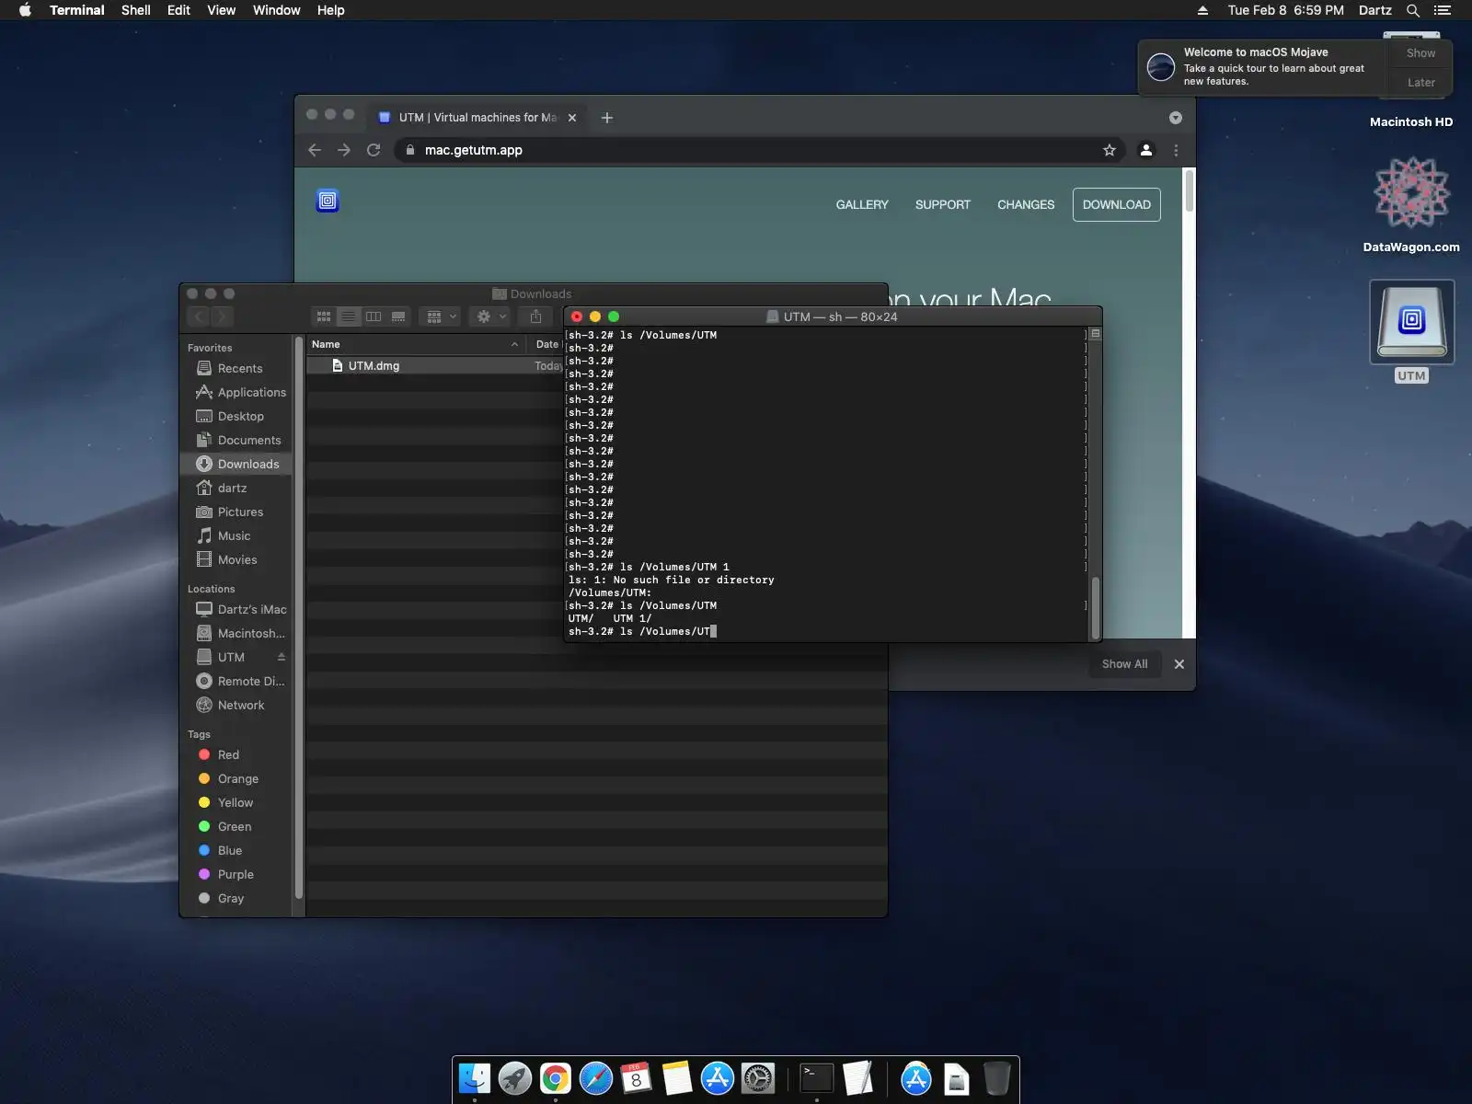Open TextEdit icon in the Dock

pos(857,1078)
